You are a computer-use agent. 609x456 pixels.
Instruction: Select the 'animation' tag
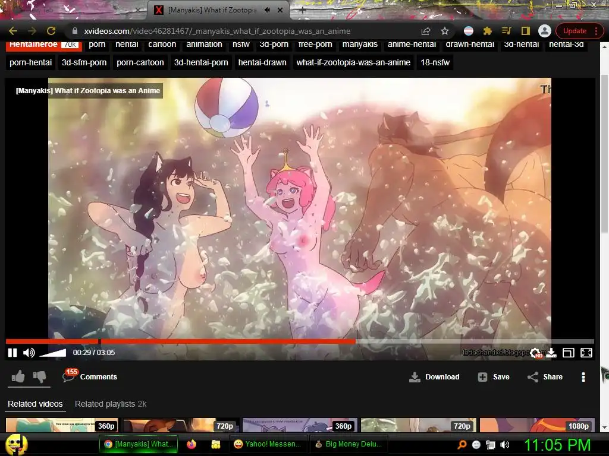click(x=205, y=45)
